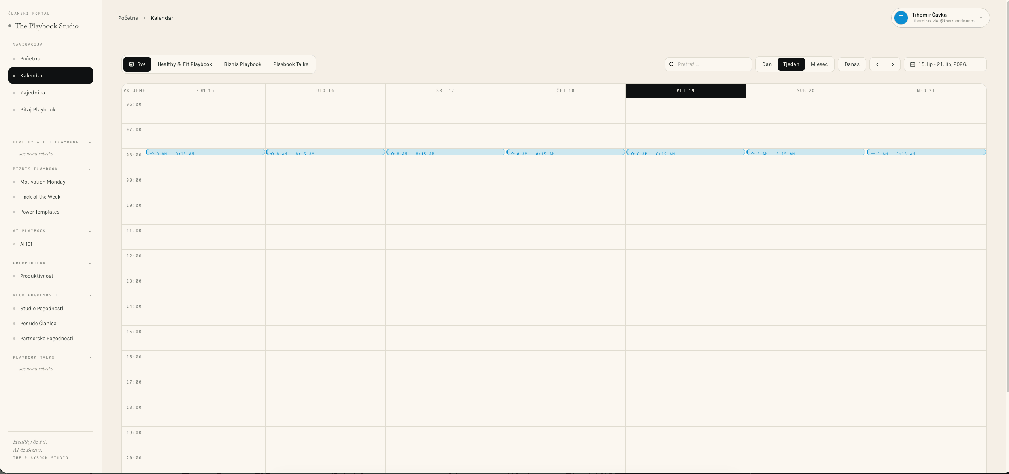Go to next week arrow

tap(892, 64)
